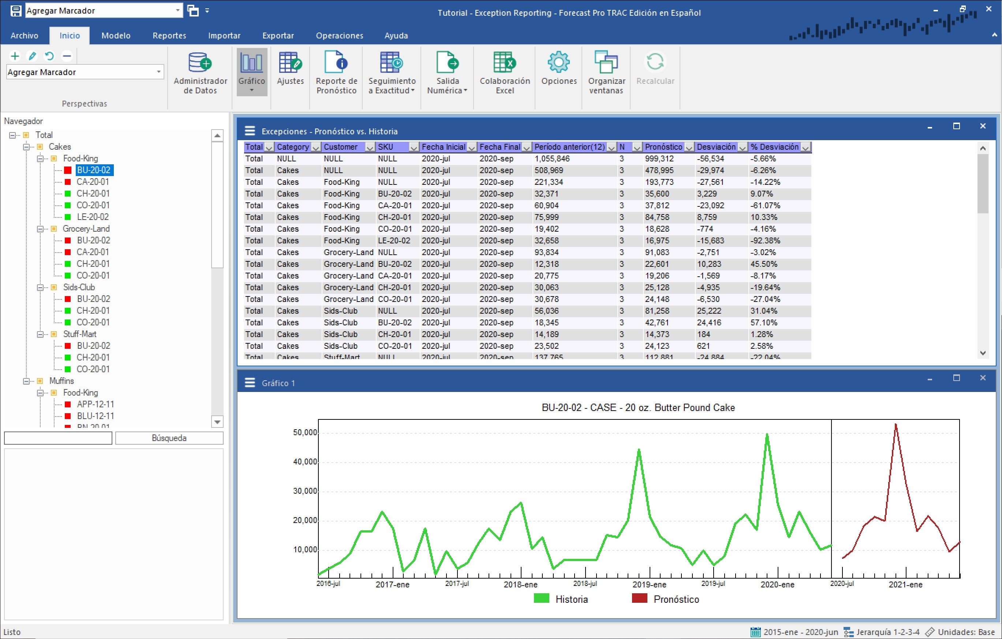Open the % Desviación column filter
Image resolution: width=1002 pixels, height=639 pixels.
805,147
